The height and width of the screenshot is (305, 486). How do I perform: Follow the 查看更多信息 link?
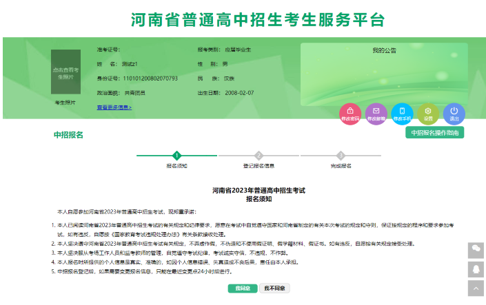[114, 107]
